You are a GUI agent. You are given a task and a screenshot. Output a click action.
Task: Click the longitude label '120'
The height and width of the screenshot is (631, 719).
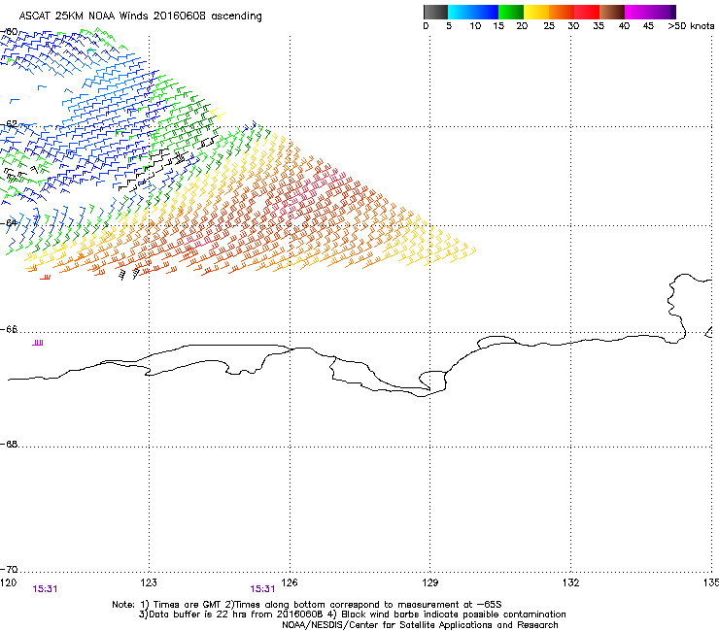8,582
